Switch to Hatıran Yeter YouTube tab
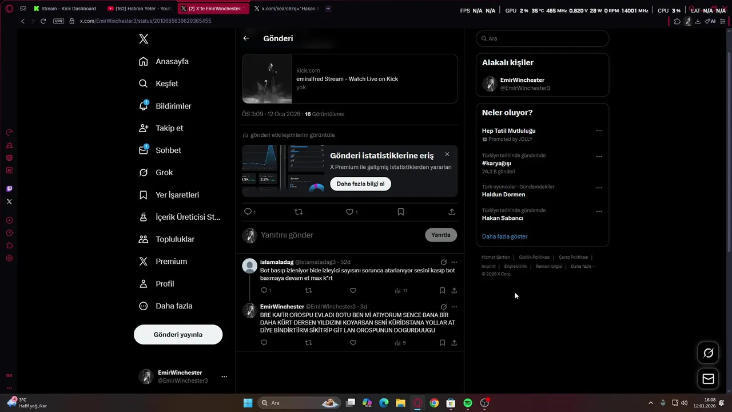The width and height of the screenshot is (732, 412). [140, 9]
